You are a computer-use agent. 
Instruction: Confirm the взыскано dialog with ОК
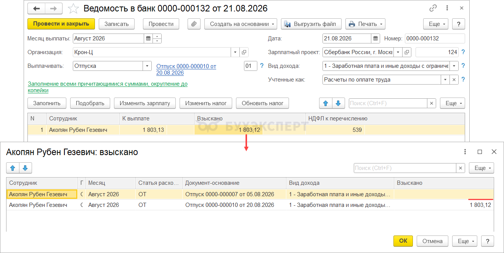coord(403,241)
